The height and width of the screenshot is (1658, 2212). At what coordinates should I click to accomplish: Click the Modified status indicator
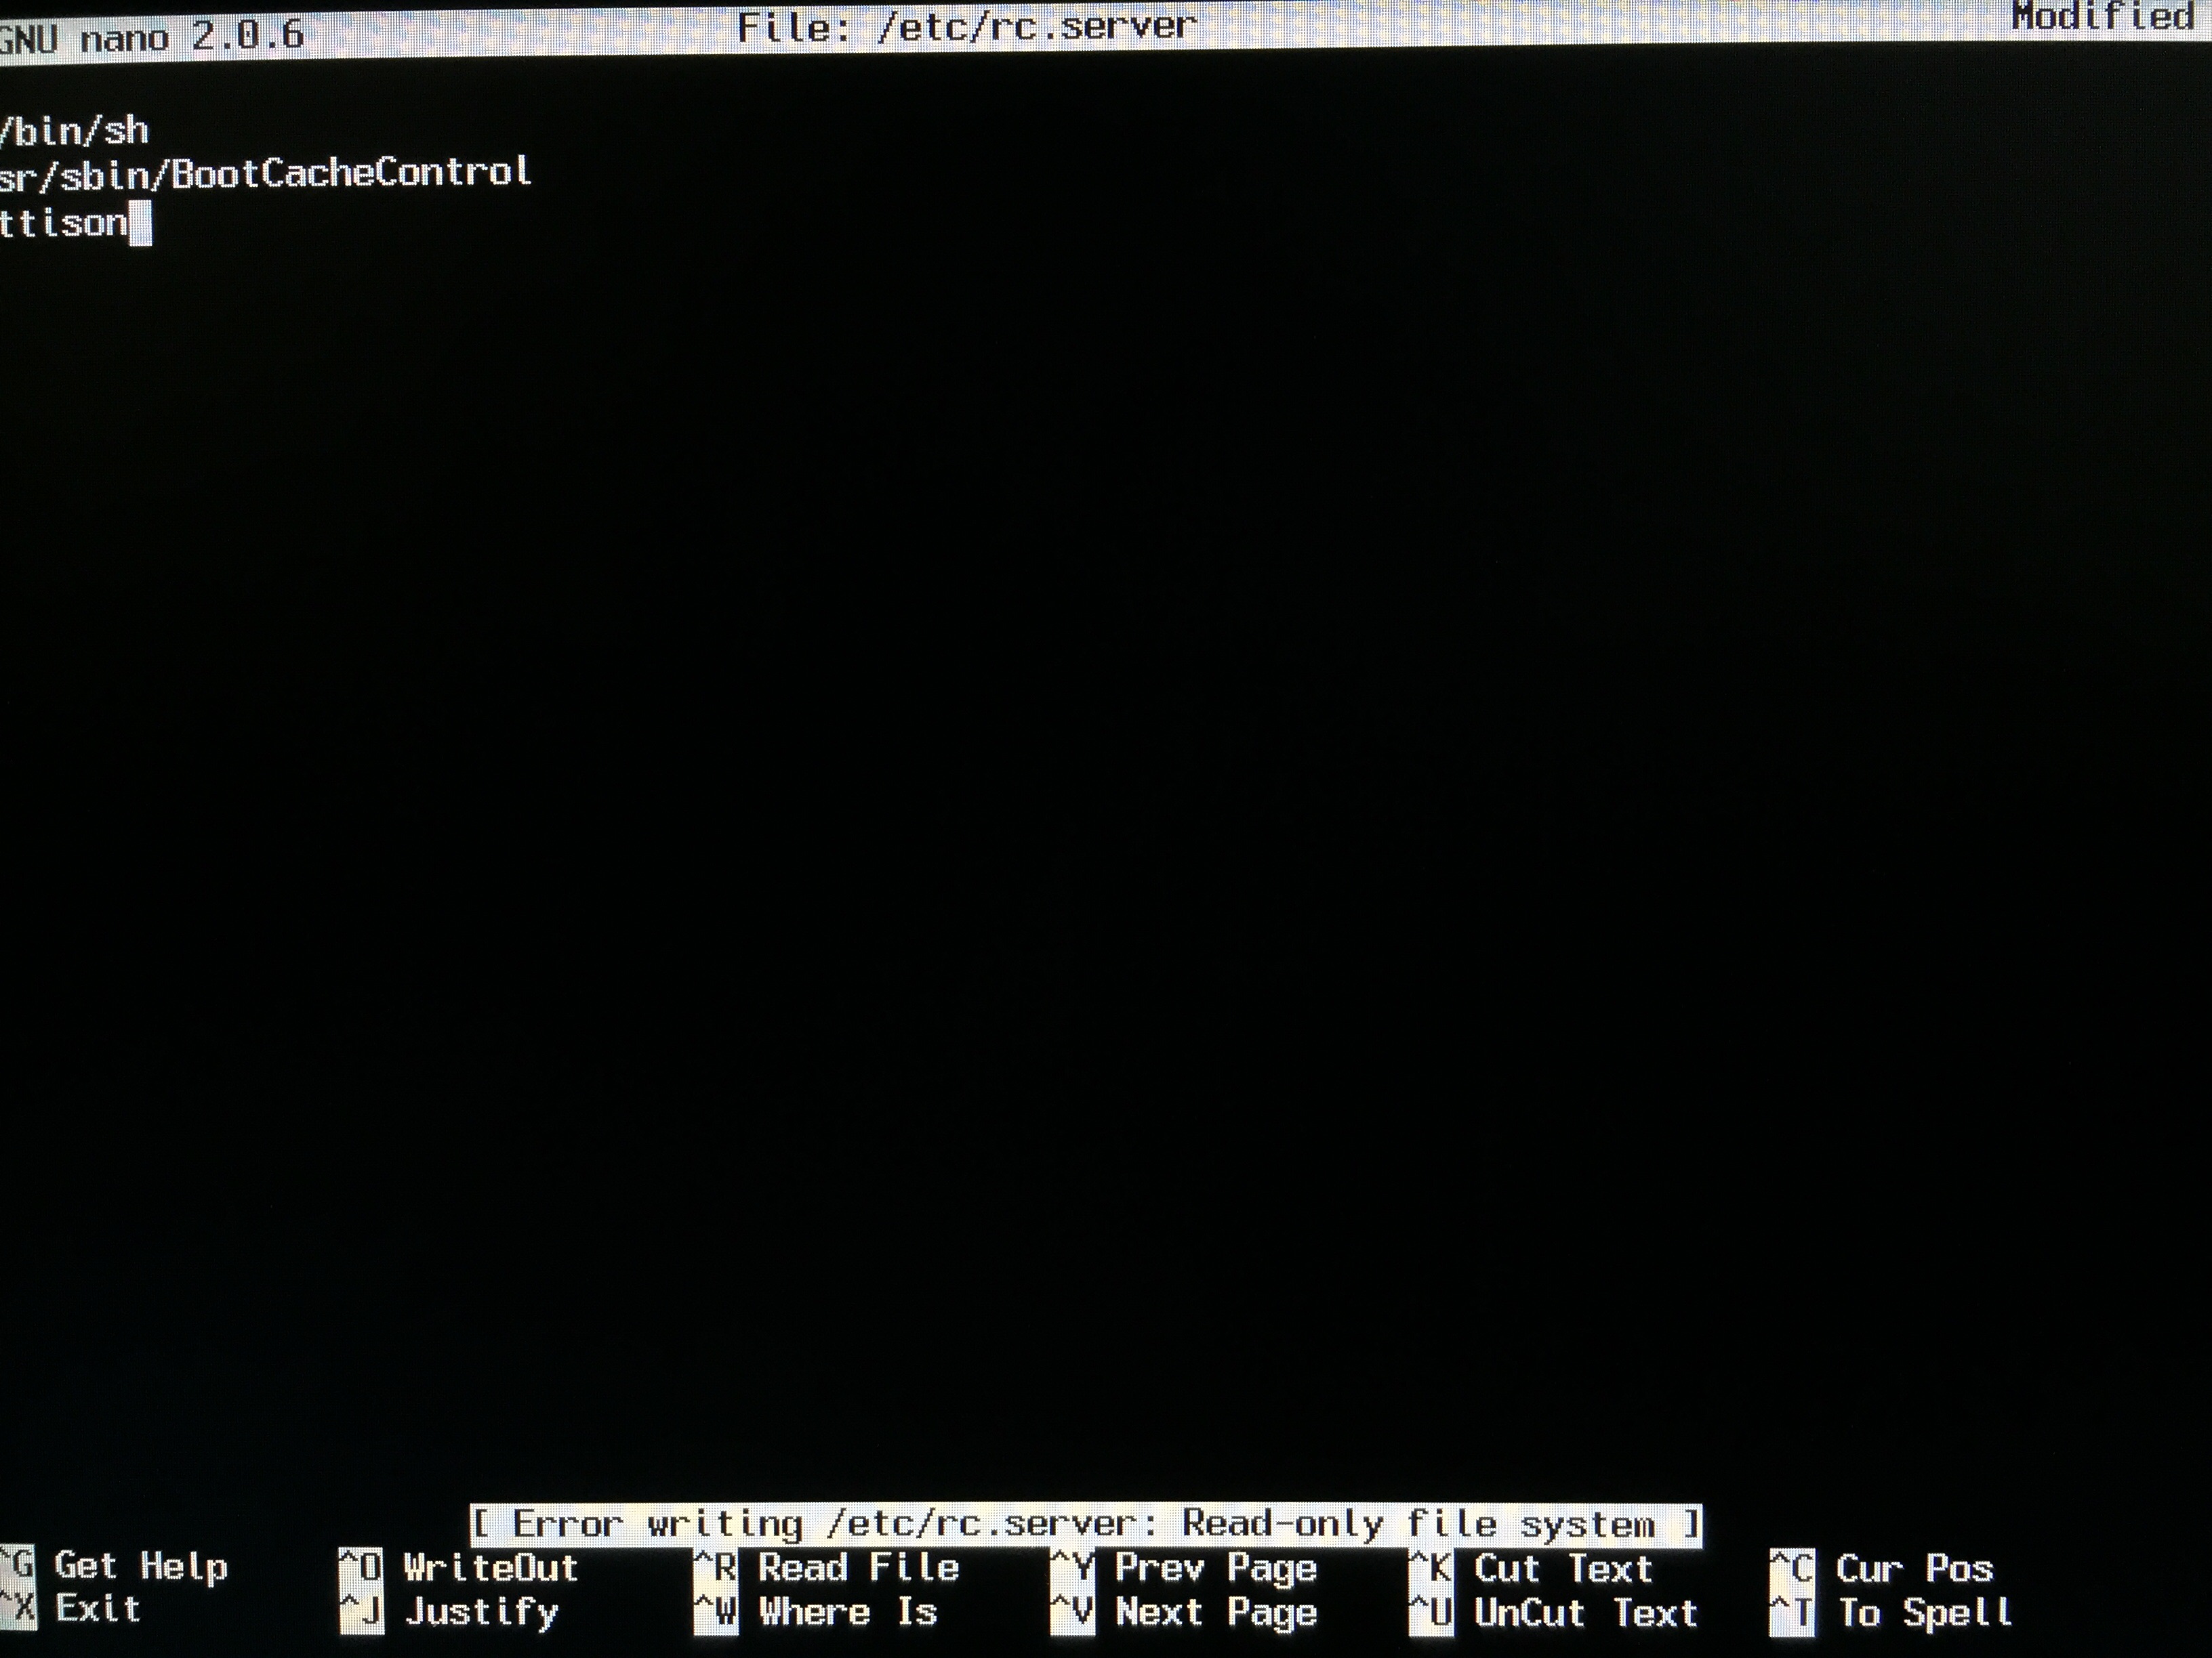[2102, 17]
